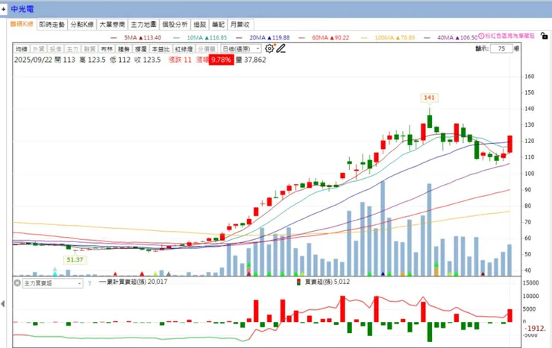This screenshot has height=348, width=552.
Task: Click the 10MA 116.85 legend
Action: coord(201,37)
